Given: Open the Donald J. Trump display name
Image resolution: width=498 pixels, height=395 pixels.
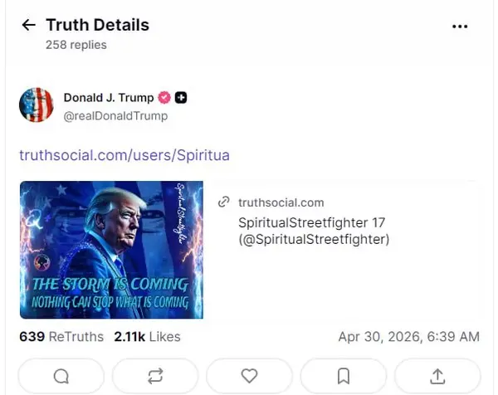Looking at the screenshot, I should [x=109, y=97].
